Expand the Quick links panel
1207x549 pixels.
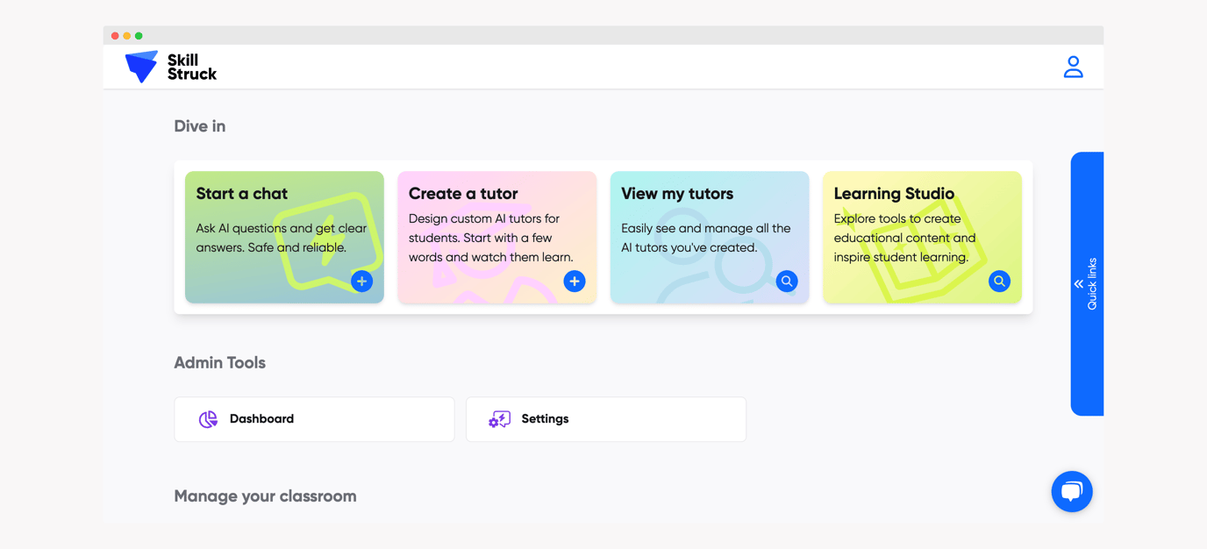[x=1087, y=285]
